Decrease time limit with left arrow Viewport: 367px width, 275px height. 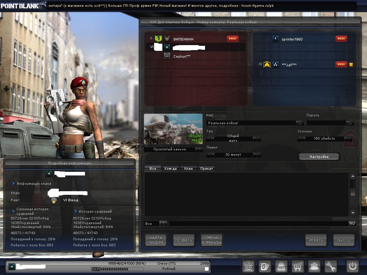[x=210, y=155]
